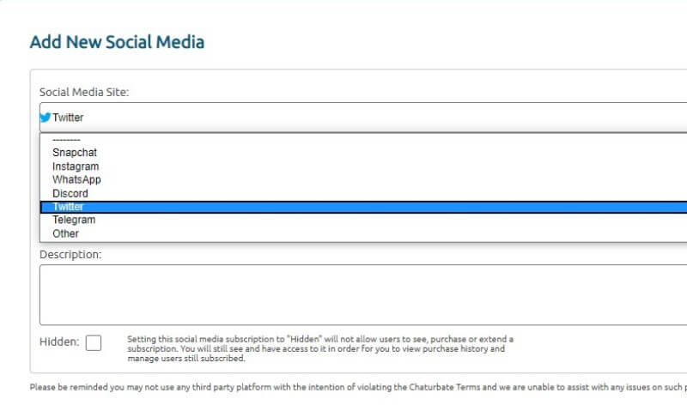Enable the Hidden checkbox

point(94,342)
